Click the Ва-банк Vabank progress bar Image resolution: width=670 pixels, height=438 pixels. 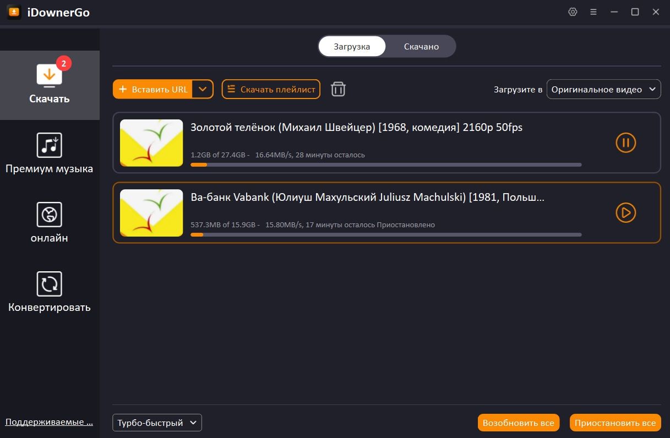[386, 234]
